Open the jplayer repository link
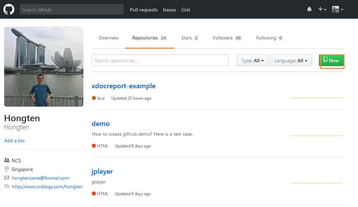The width and height of the screenshot is (358, 207). click(102, 172)
